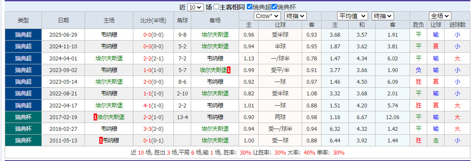Open the 全场 period dropdown

[440, 16]
